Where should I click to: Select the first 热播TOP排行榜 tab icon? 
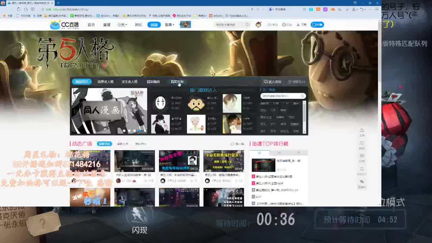[259, 153]
